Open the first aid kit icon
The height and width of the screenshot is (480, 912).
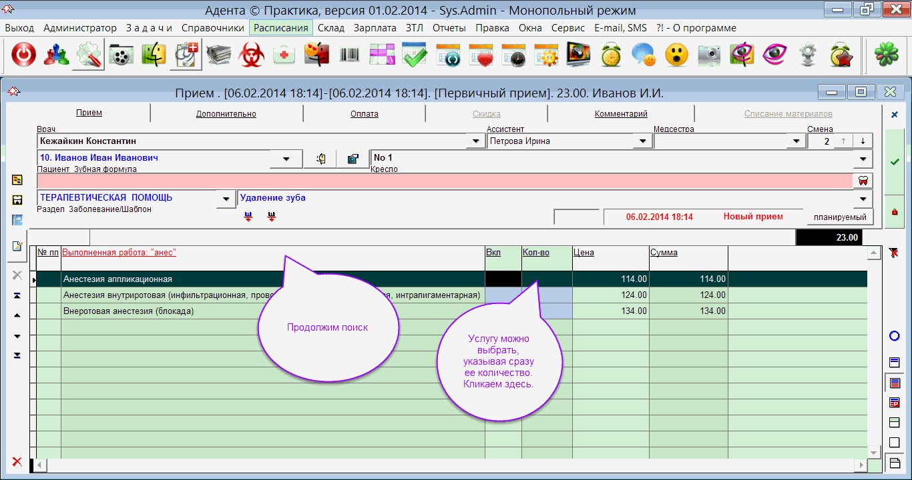284,55
